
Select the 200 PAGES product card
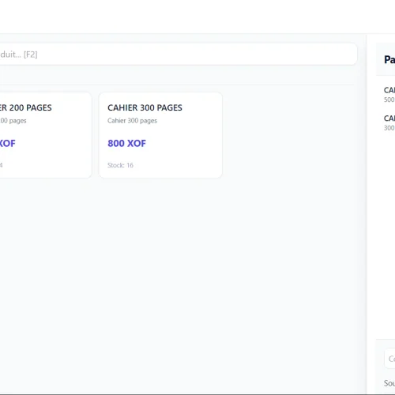[46, 135]
